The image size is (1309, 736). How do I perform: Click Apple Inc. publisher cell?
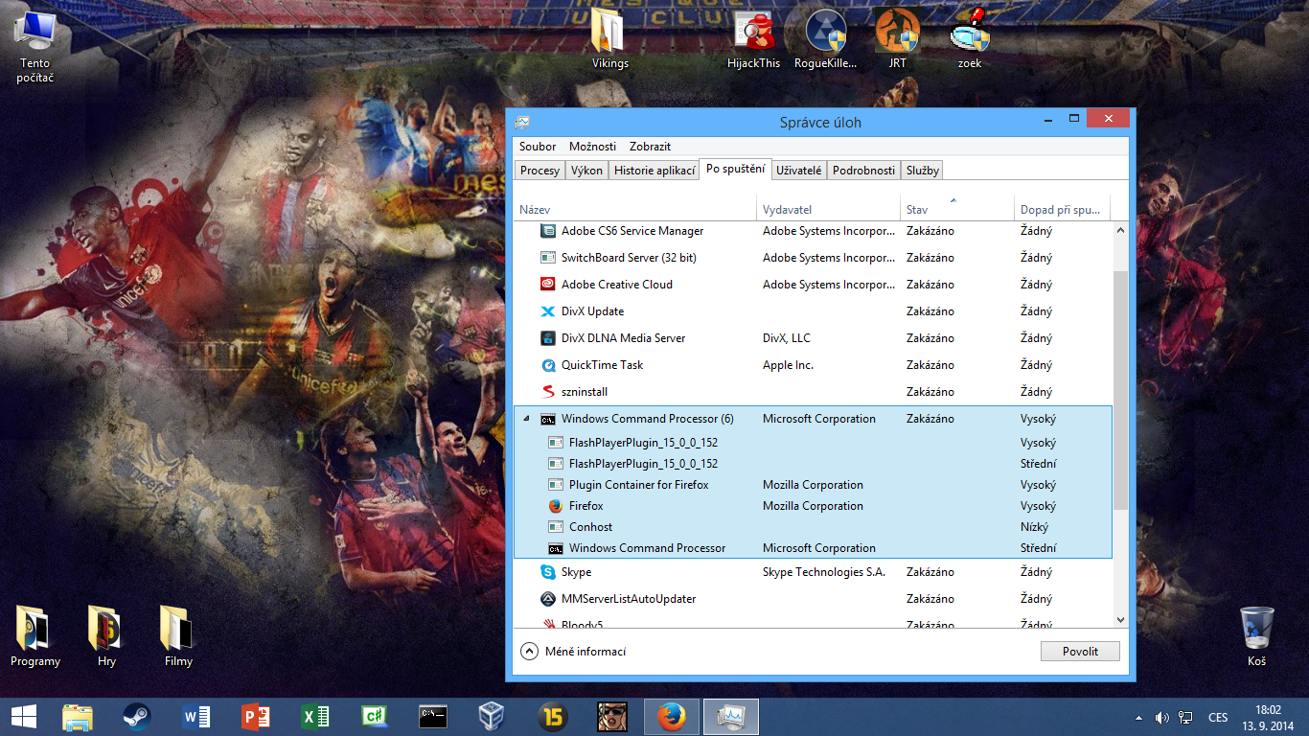(x=788, y=365)
